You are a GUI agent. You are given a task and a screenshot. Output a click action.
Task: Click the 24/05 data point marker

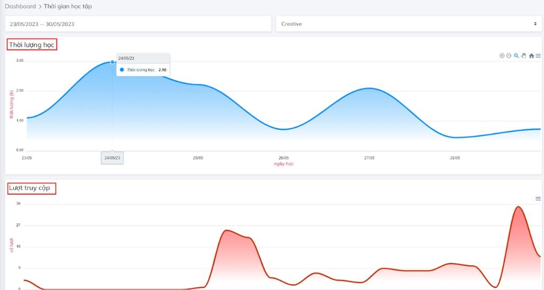pyautogui.click(x=112, y=62)
